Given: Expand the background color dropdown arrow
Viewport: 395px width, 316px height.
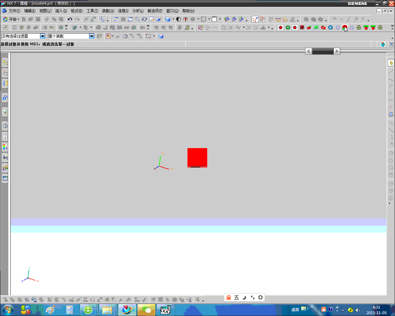Looking at the screenshot, I should (220, 19).
